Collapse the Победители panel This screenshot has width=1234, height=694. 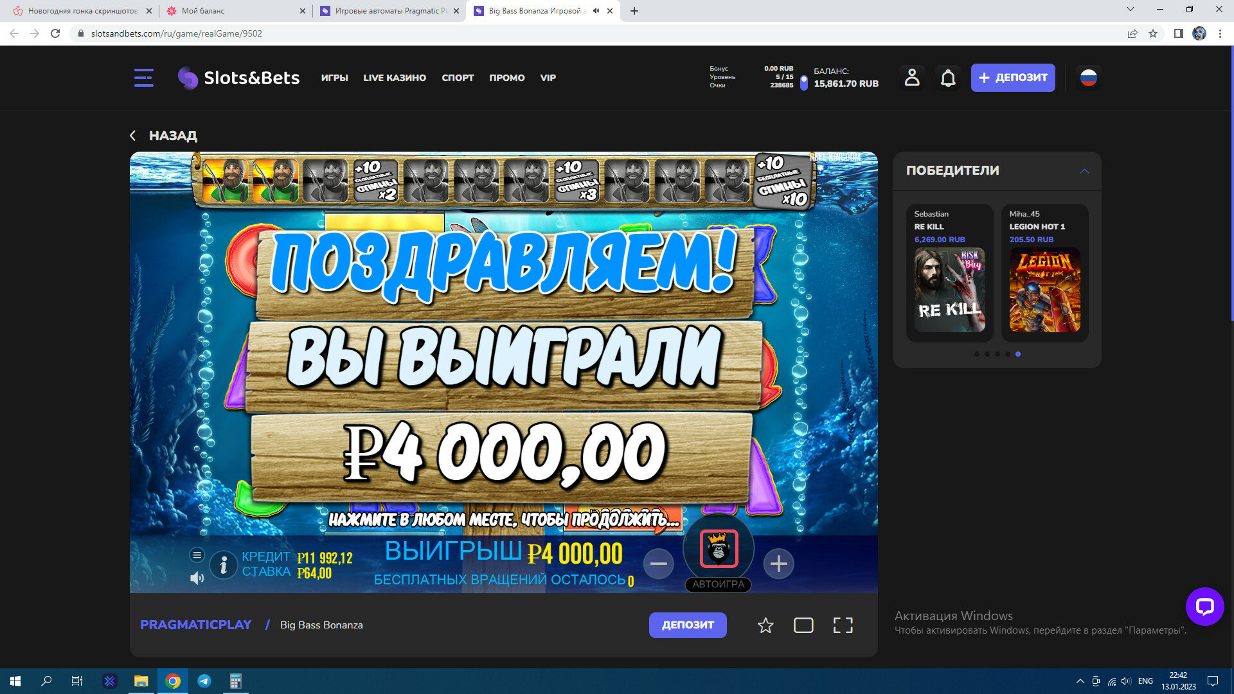coord(1084,171)
